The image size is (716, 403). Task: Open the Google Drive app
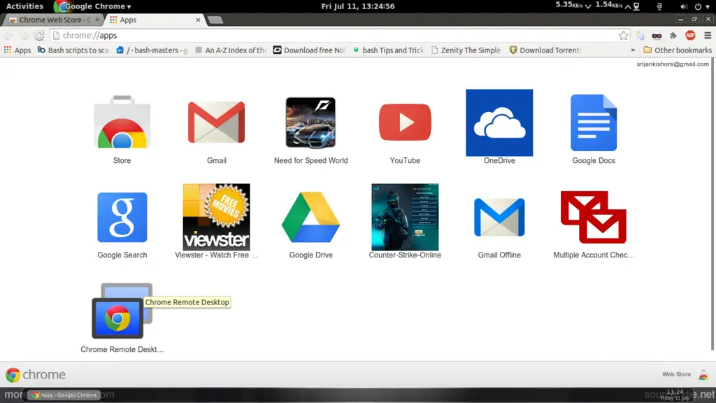(310, 218)
